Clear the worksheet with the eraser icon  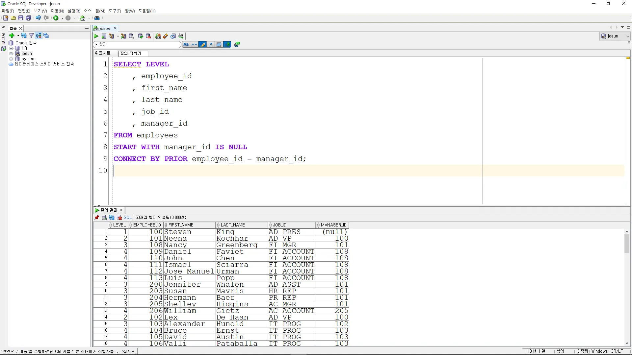[166, 36]
